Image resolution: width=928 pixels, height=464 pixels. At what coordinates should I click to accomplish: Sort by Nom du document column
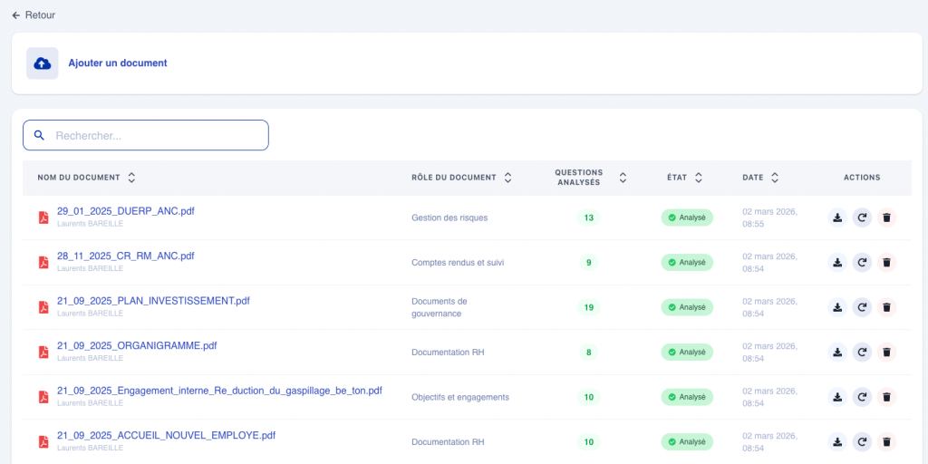[131, 178]
